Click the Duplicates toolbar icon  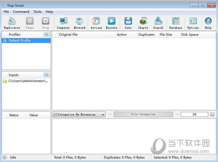pyautogui.click(x=12, y=21)
